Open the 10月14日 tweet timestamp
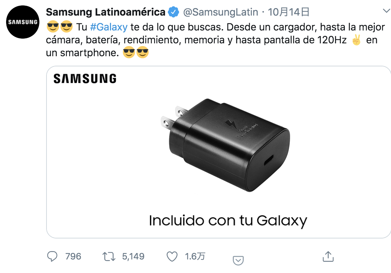This screenshot has width=391, height=273. tap(288, 12)
